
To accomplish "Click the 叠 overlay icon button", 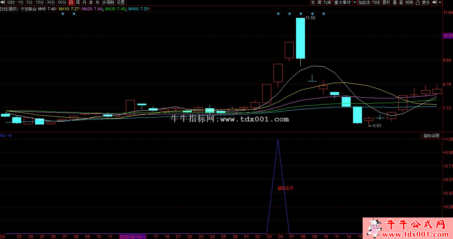I will [x=395, y=2].
